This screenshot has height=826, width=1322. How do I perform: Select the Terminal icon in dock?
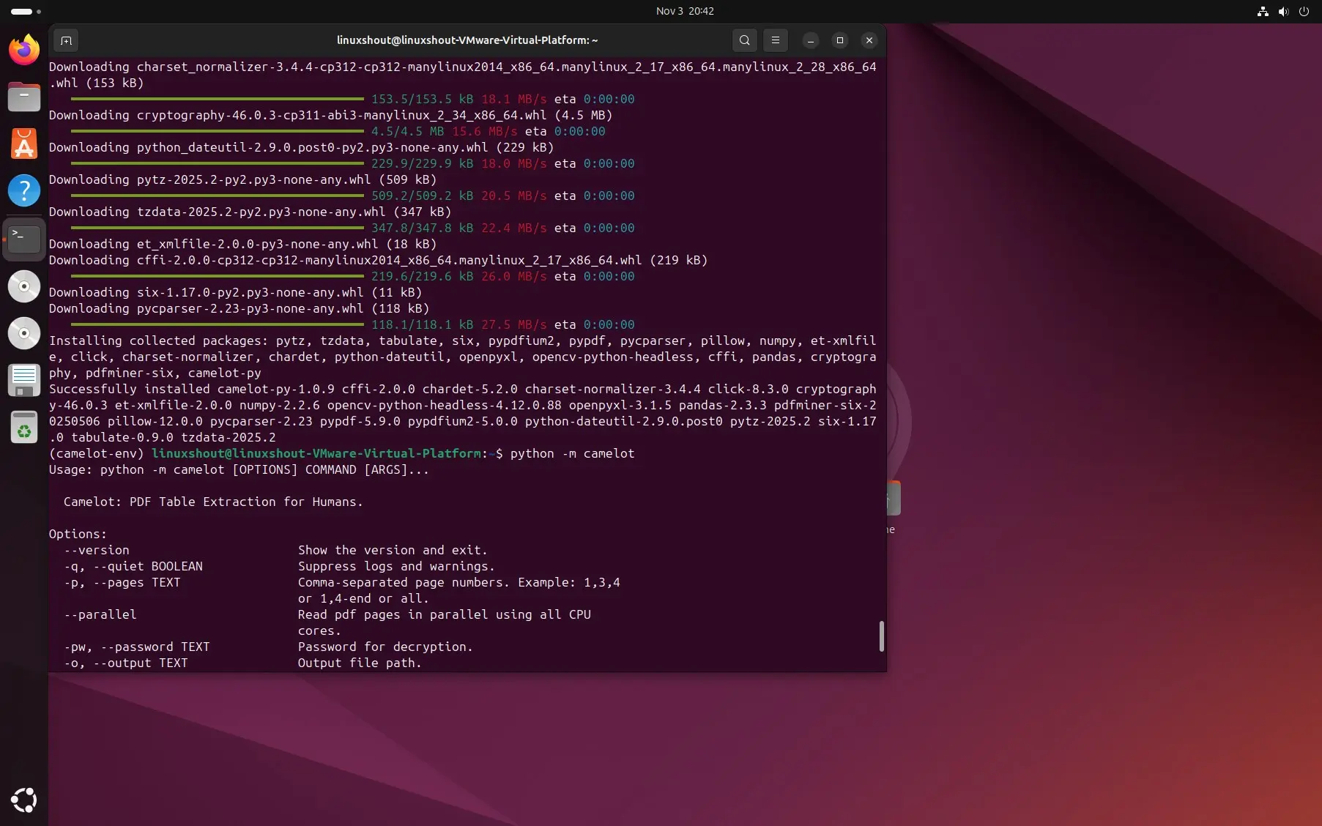pyautogui.click(x=24, y=239)
